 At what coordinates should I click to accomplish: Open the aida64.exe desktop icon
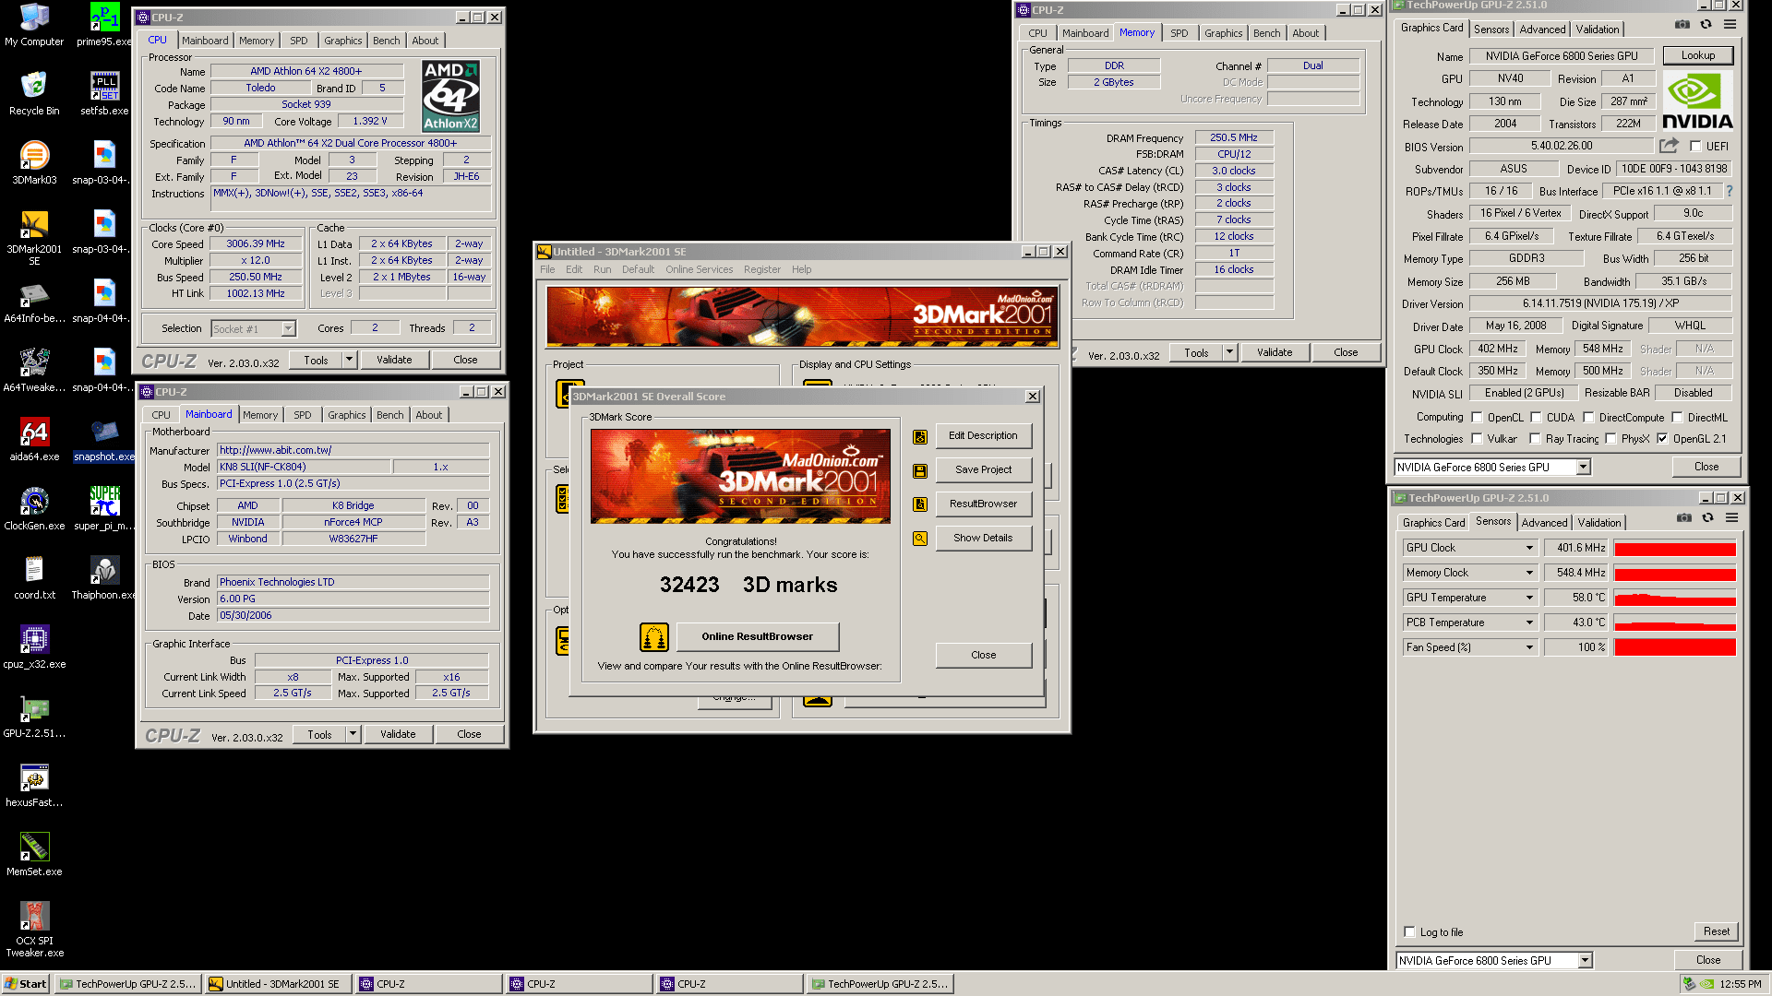pyautogui.click(x=34, y=439)
